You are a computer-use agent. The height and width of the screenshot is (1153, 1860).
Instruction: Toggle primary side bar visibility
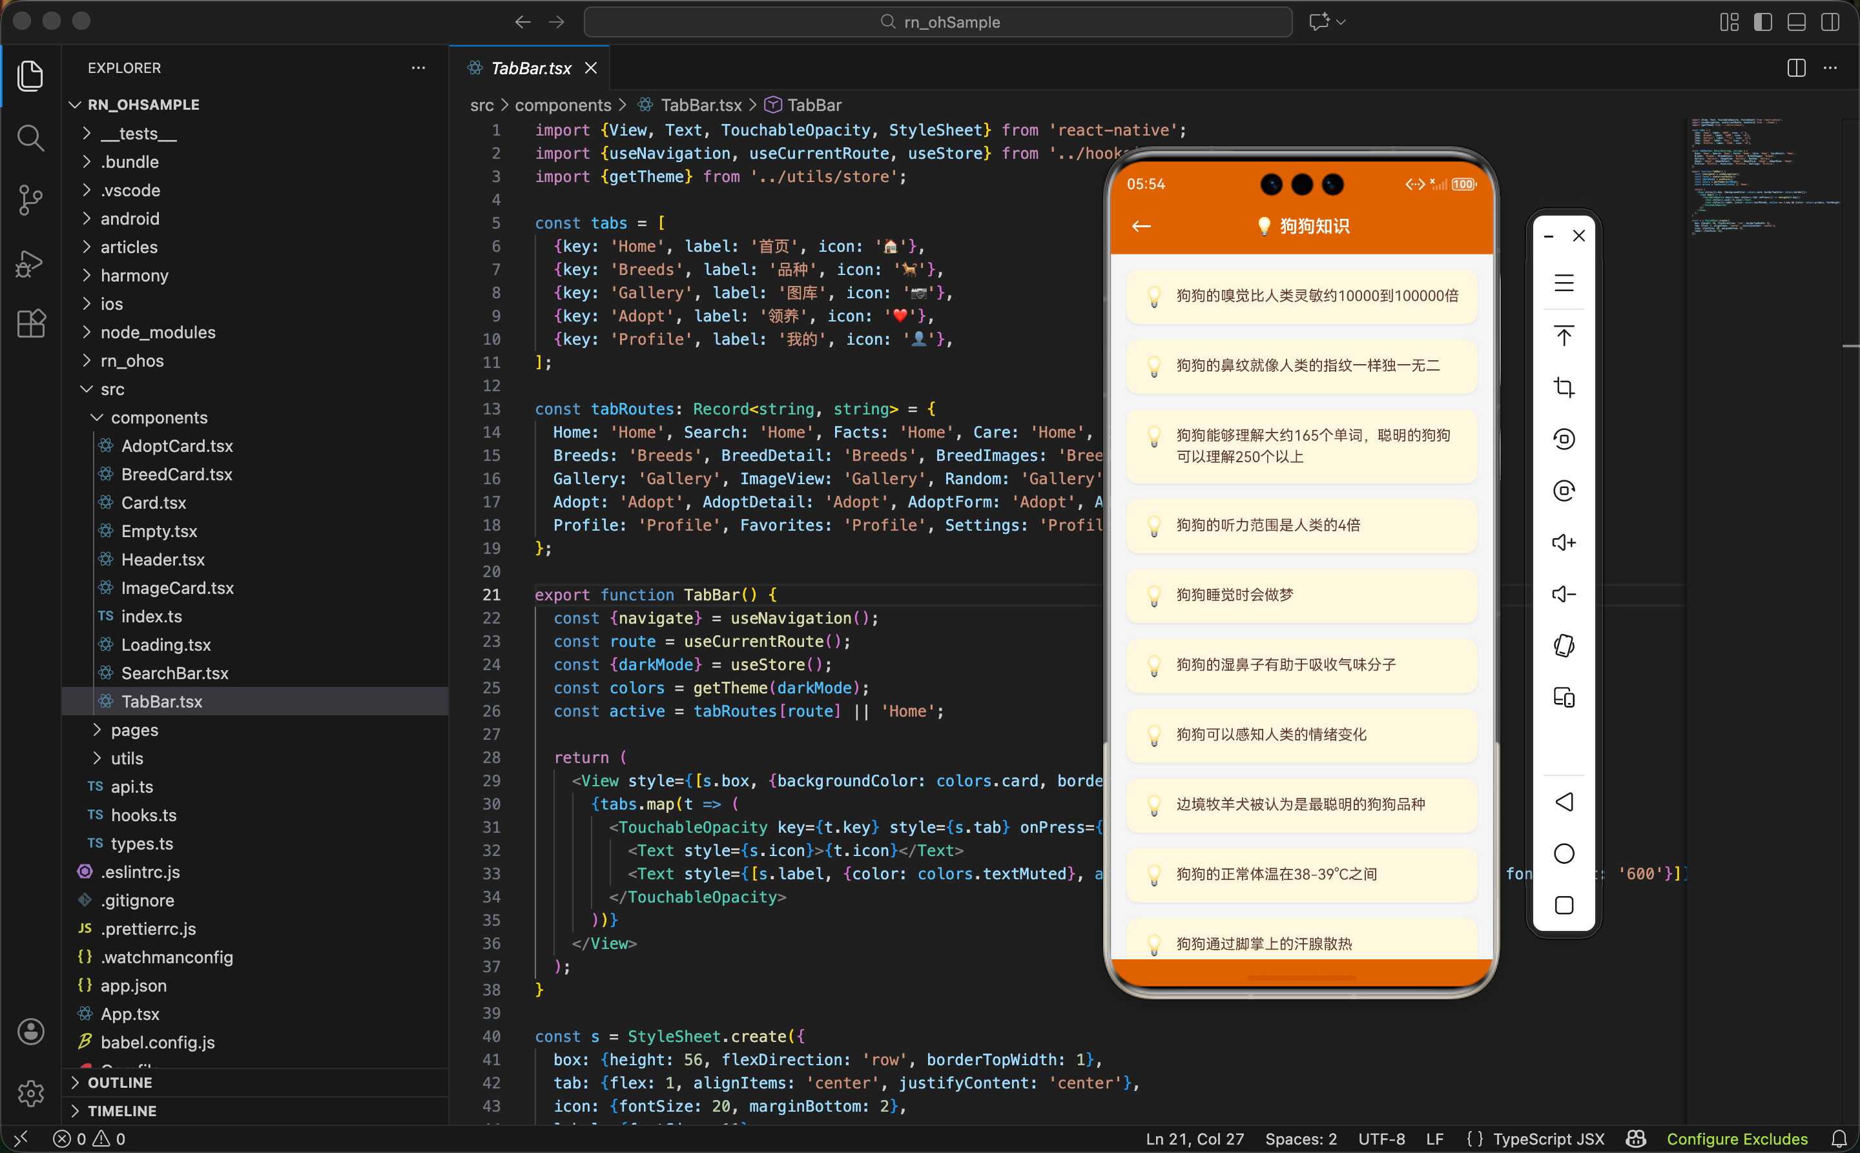coord(1762,22)
